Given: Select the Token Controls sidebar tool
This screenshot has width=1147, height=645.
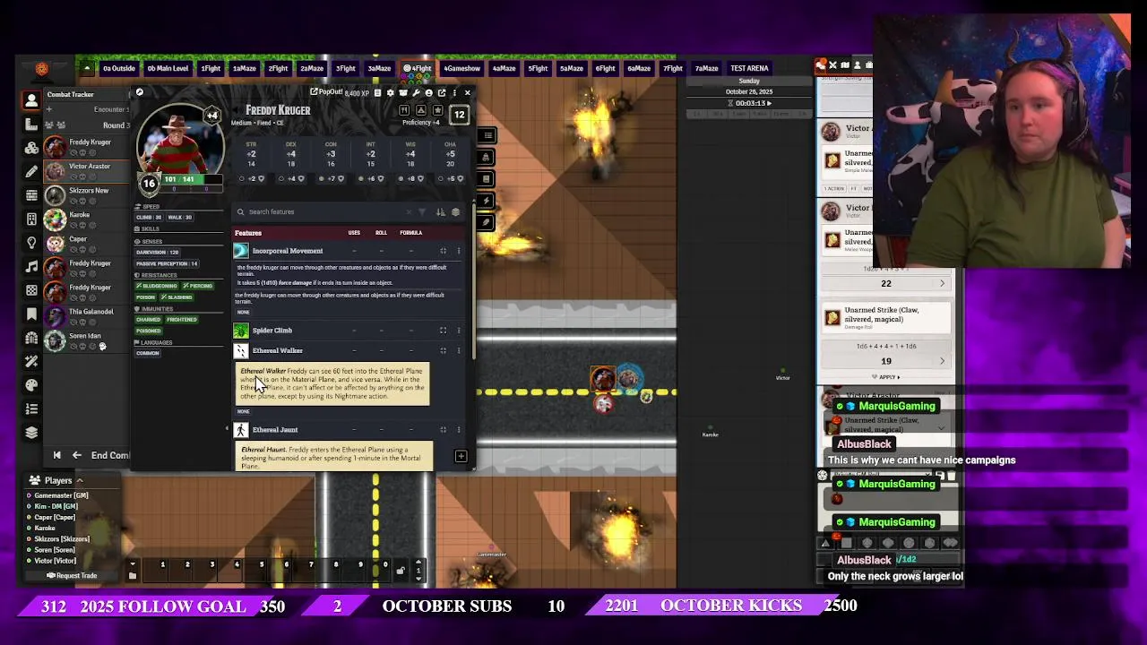Looking at the screenshot, I should tap(31, 100).
